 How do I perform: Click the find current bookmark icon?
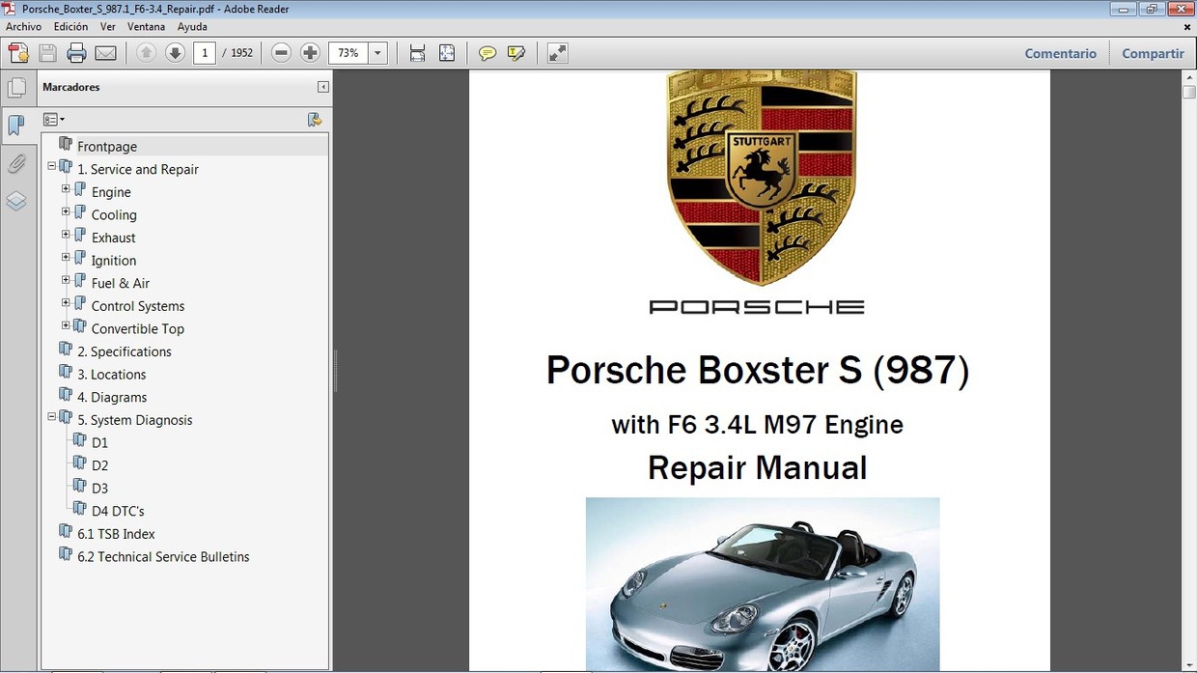click(315, 120)
